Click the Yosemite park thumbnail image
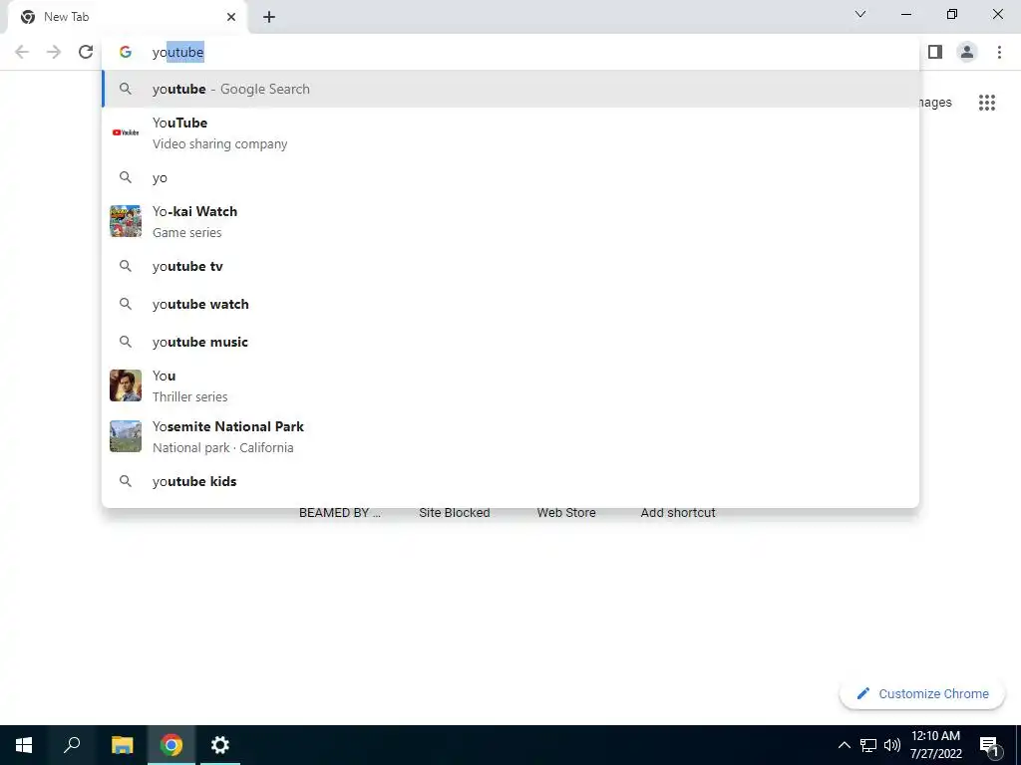This screenshot has height=765, width=1021. coord(126,436)
